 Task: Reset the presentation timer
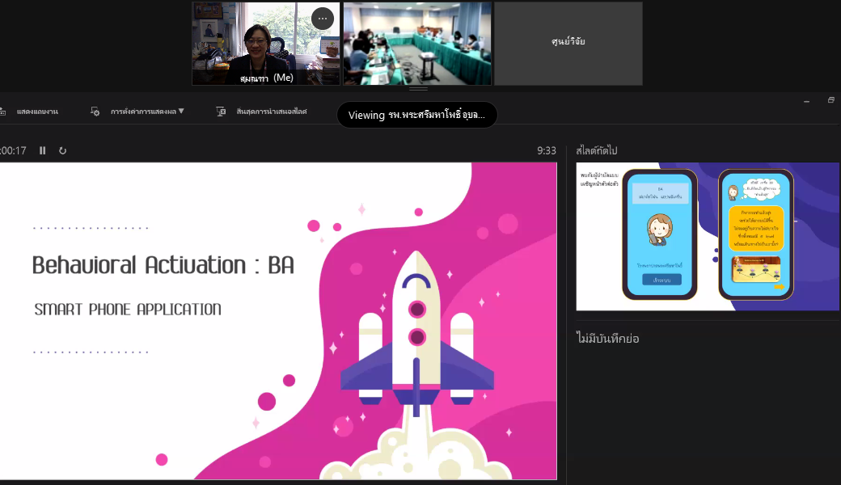pos(62,150)
